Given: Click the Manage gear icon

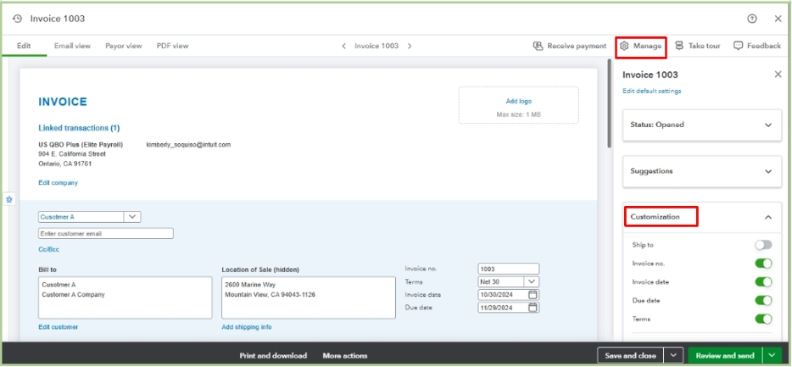Looking at the screenshot, I should coord(624,46).
